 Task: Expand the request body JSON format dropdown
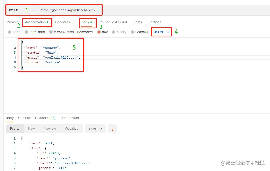coord(161,32)
